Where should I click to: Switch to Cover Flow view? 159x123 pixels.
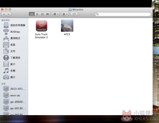pos(47,14)
